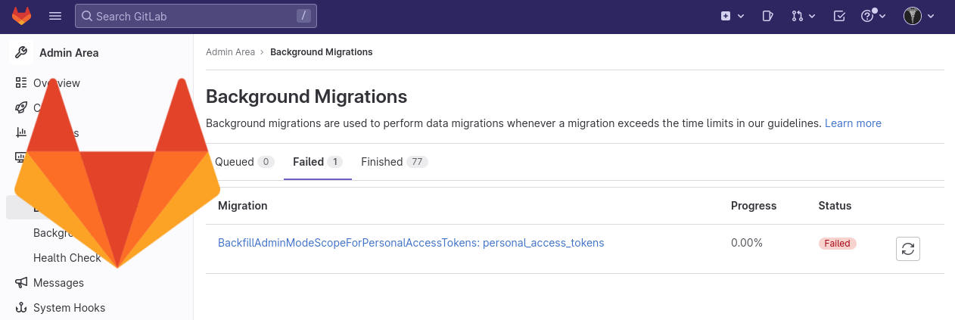Click Admin Area breadcrumb link

pos(230,52)
